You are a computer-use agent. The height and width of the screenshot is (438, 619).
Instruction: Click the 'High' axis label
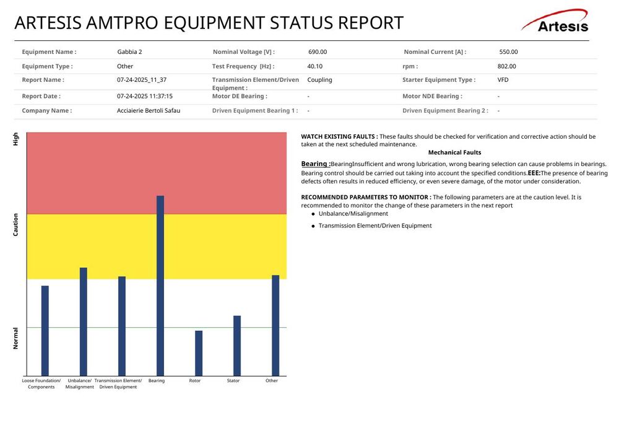coord(15,139)
